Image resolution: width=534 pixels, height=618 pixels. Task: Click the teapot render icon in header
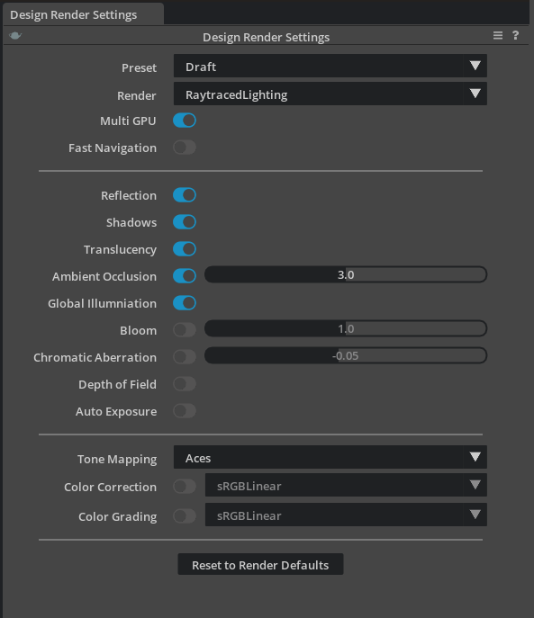point(15,36)
